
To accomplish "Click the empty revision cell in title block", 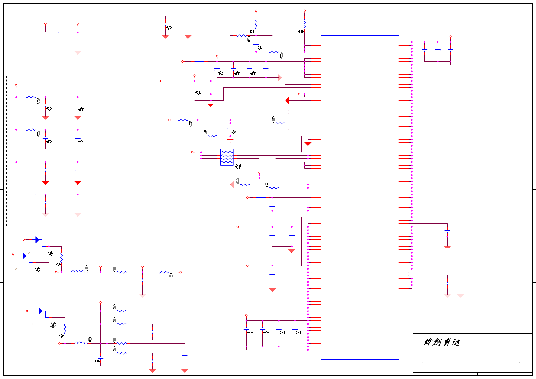I will pos(526,367).
